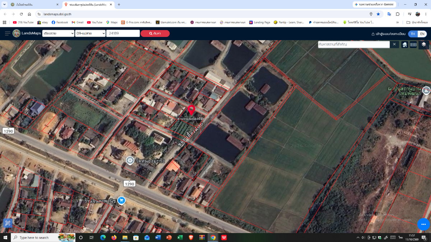Click the Windows taskbar search box
431x242 pixels.
[44, 237]
